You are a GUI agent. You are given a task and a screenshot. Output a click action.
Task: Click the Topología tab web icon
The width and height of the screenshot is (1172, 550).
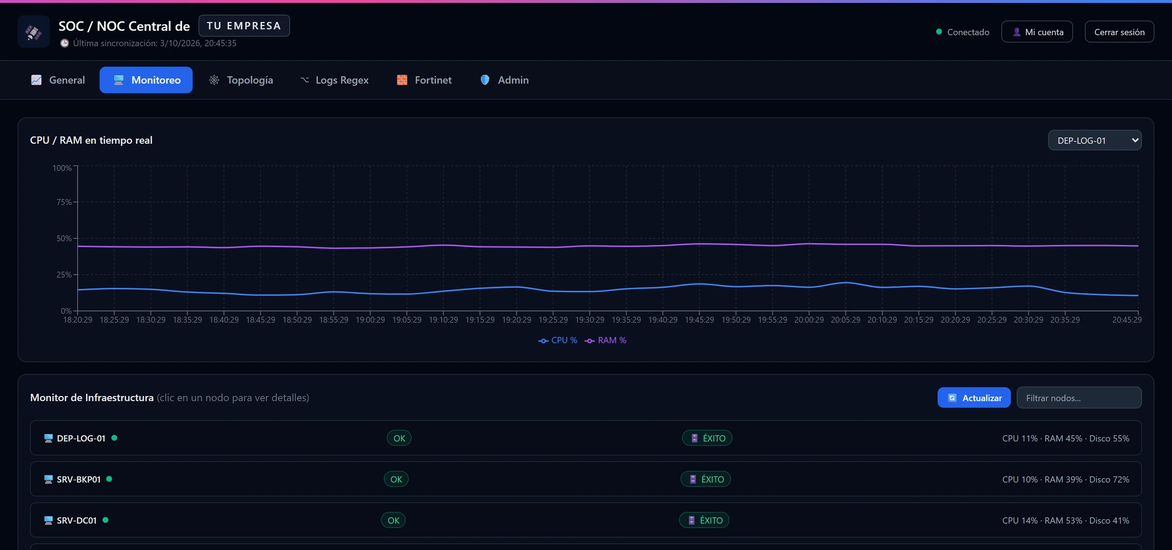click(x=214, y=80)
